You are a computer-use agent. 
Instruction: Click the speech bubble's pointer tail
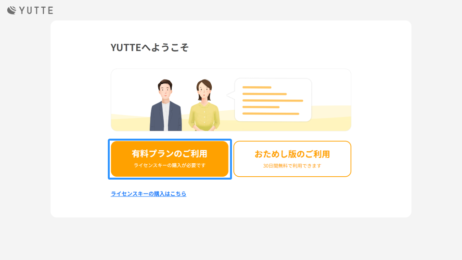pyautogui.click(x=231, y=95)
